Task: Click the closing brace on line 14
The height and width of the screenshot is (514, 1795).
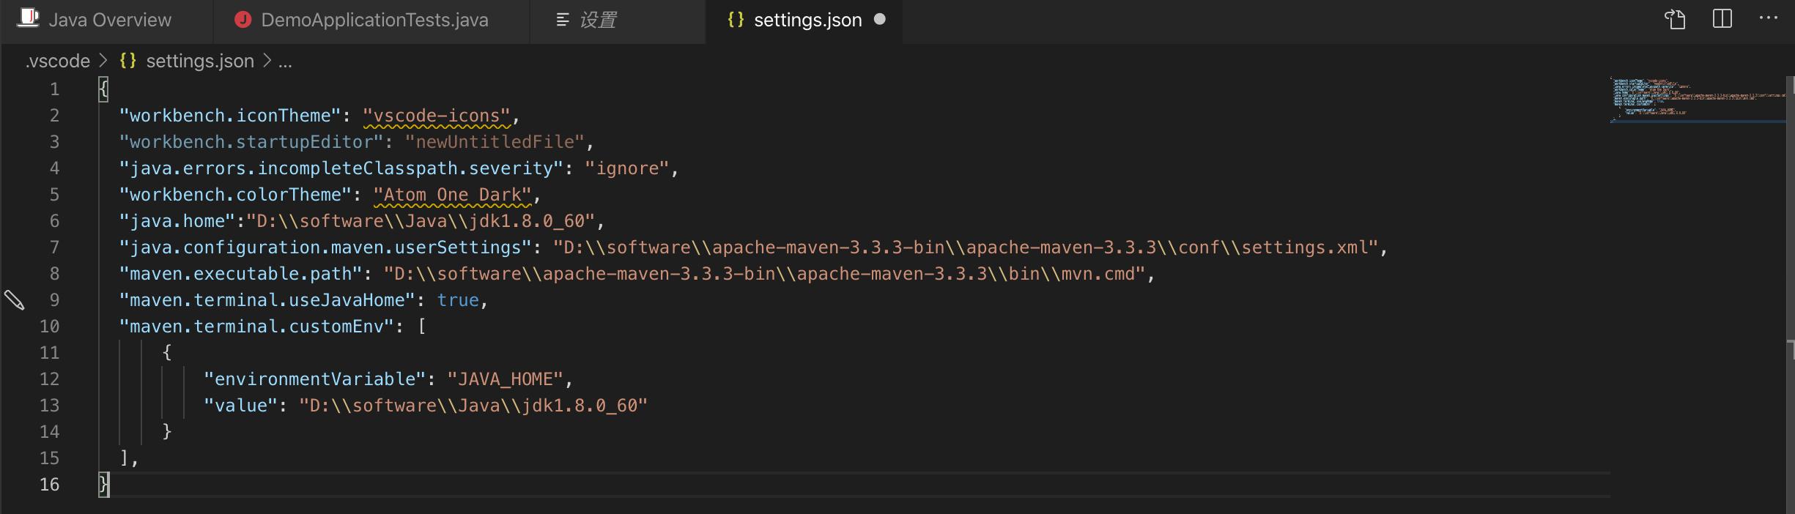Action: (167, 432)
